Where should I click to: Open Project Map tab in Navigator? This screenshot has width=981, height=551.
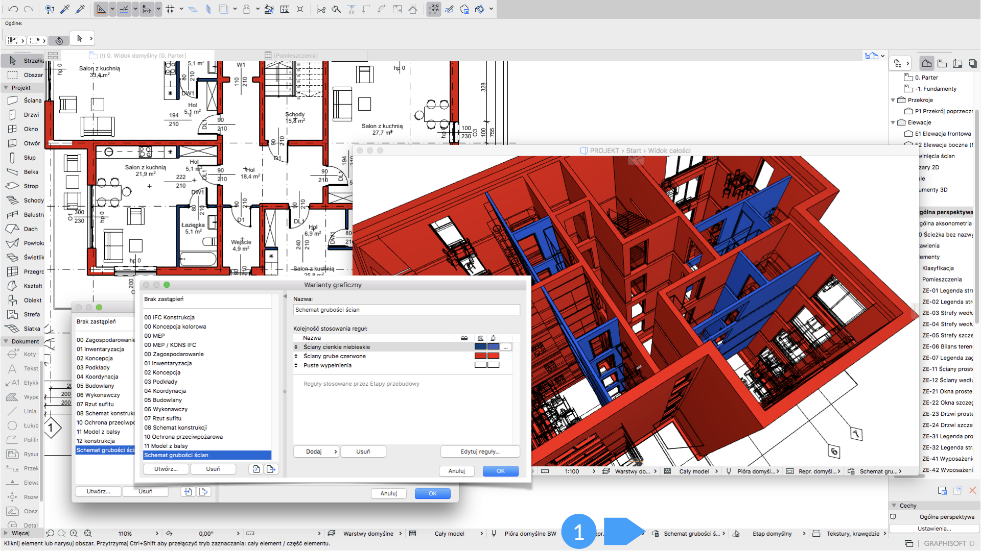[x=926, y=63]
